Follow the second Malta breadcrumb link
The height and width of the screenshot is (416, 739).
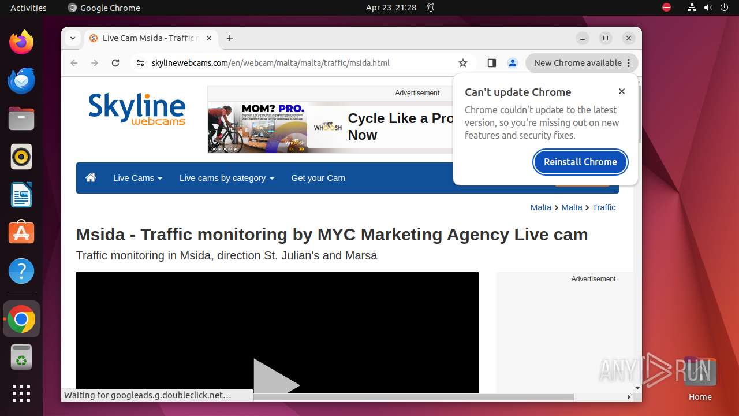(x=572, y=207)
